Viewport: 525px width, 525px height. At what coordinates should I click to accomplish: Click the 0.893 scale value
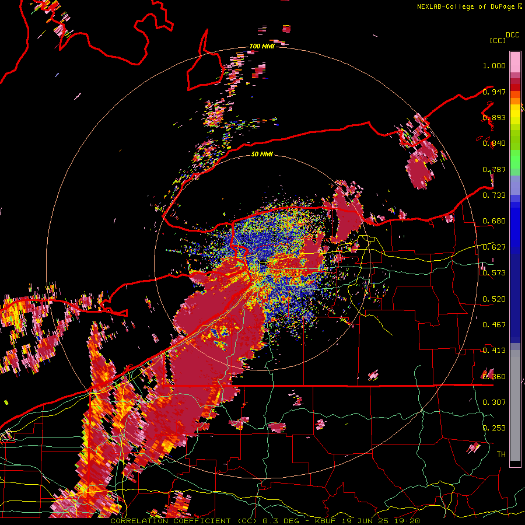click(494, 117)
